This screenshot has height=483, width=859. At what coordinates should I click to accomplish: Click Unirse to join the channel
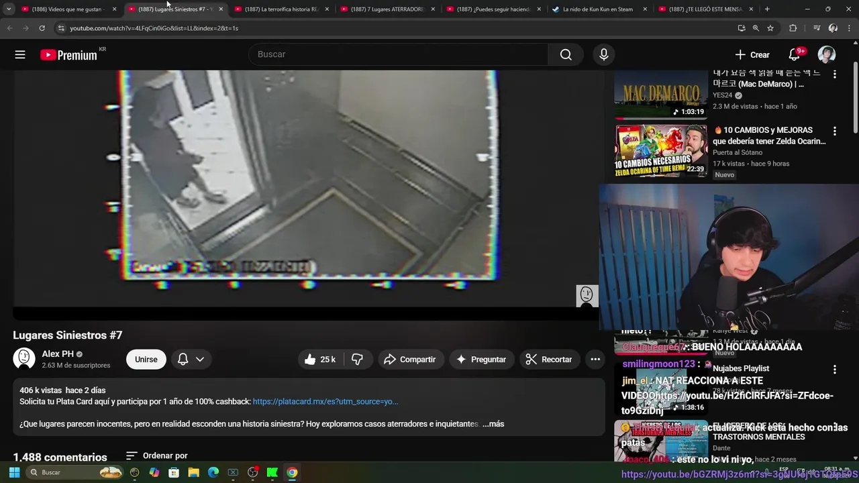point(146,360)
